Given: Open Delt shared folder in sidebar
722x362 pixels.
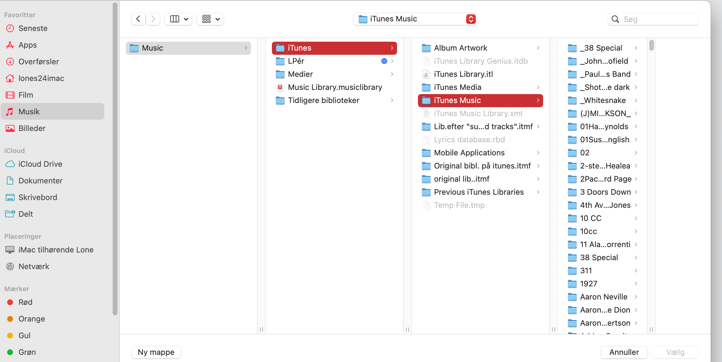Looking at the screenshot, I should point(52,214).
